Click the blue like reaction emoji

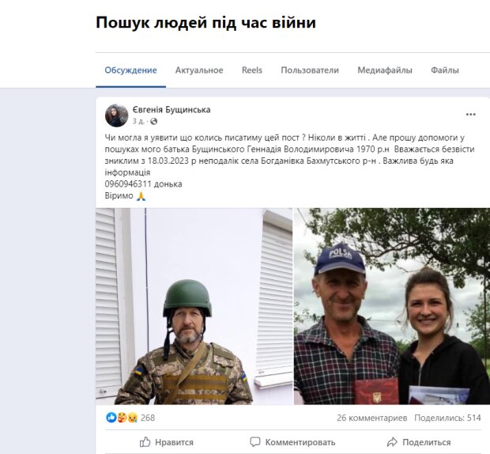[111, 418]
